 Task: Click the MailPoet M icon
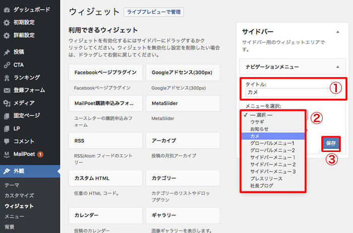7,153
